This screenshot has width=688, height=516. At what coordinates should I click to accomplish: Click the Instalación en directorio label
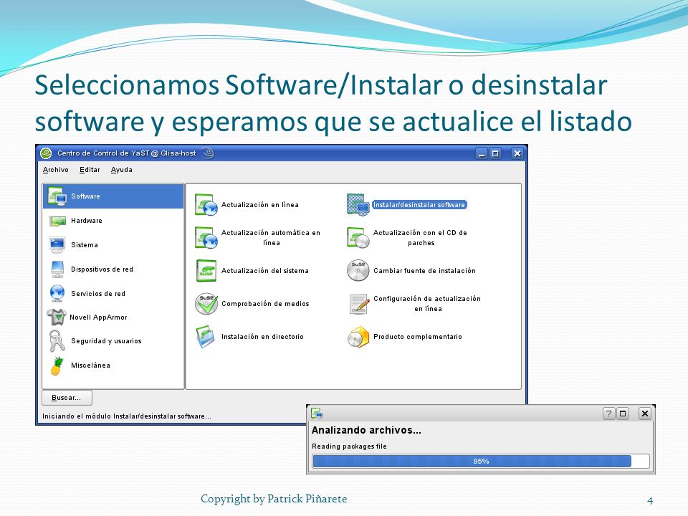(x=262, y=337)
